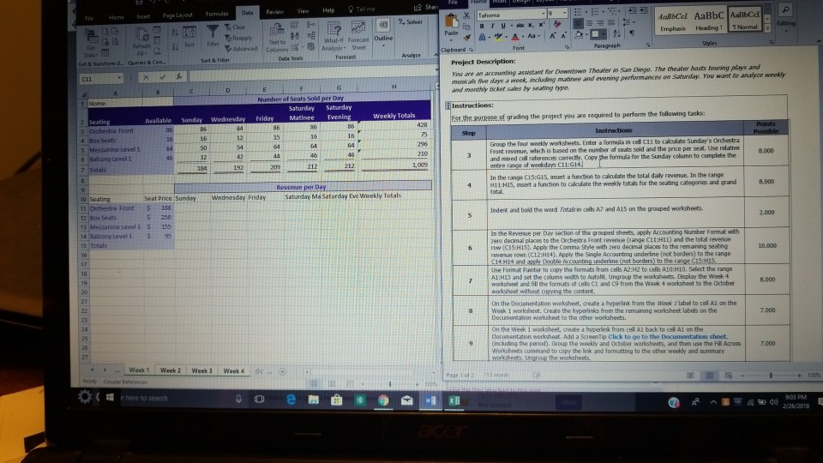Apply the Emphasis style in Word
The height and width of the screenshot is (463, 823).
tap(673, 22)
